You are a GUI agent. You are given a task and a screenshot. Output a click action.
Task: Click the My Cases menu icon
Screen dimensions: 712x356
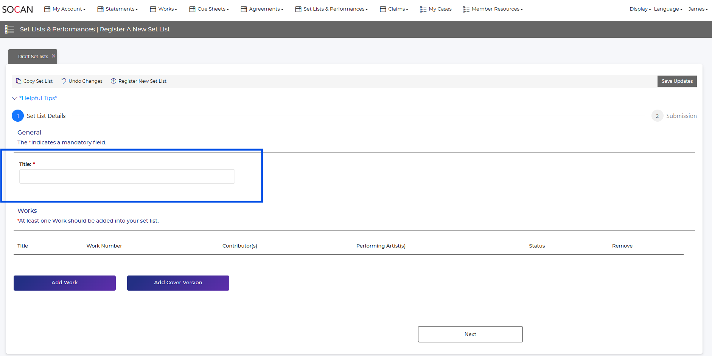(423, 9)
